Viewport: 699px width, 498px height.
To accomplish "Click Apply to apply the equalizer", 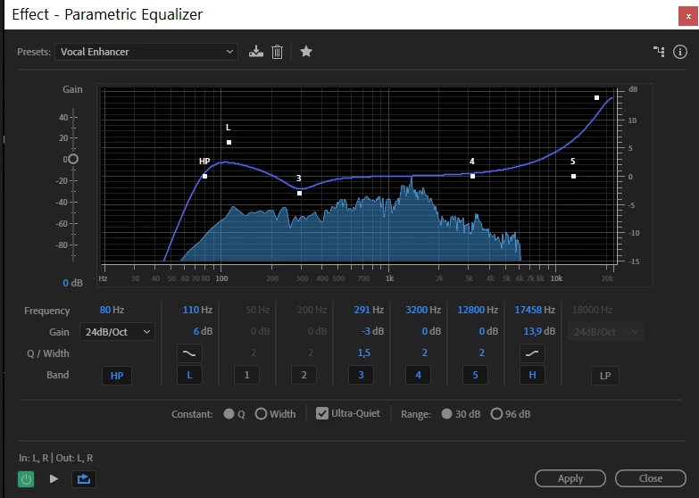I will (x=570, y=478).
